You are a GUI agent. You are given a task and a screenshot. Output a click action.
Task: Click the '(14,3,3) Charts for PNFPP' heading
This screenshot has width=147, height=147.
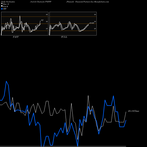click(x=41, y=2)
